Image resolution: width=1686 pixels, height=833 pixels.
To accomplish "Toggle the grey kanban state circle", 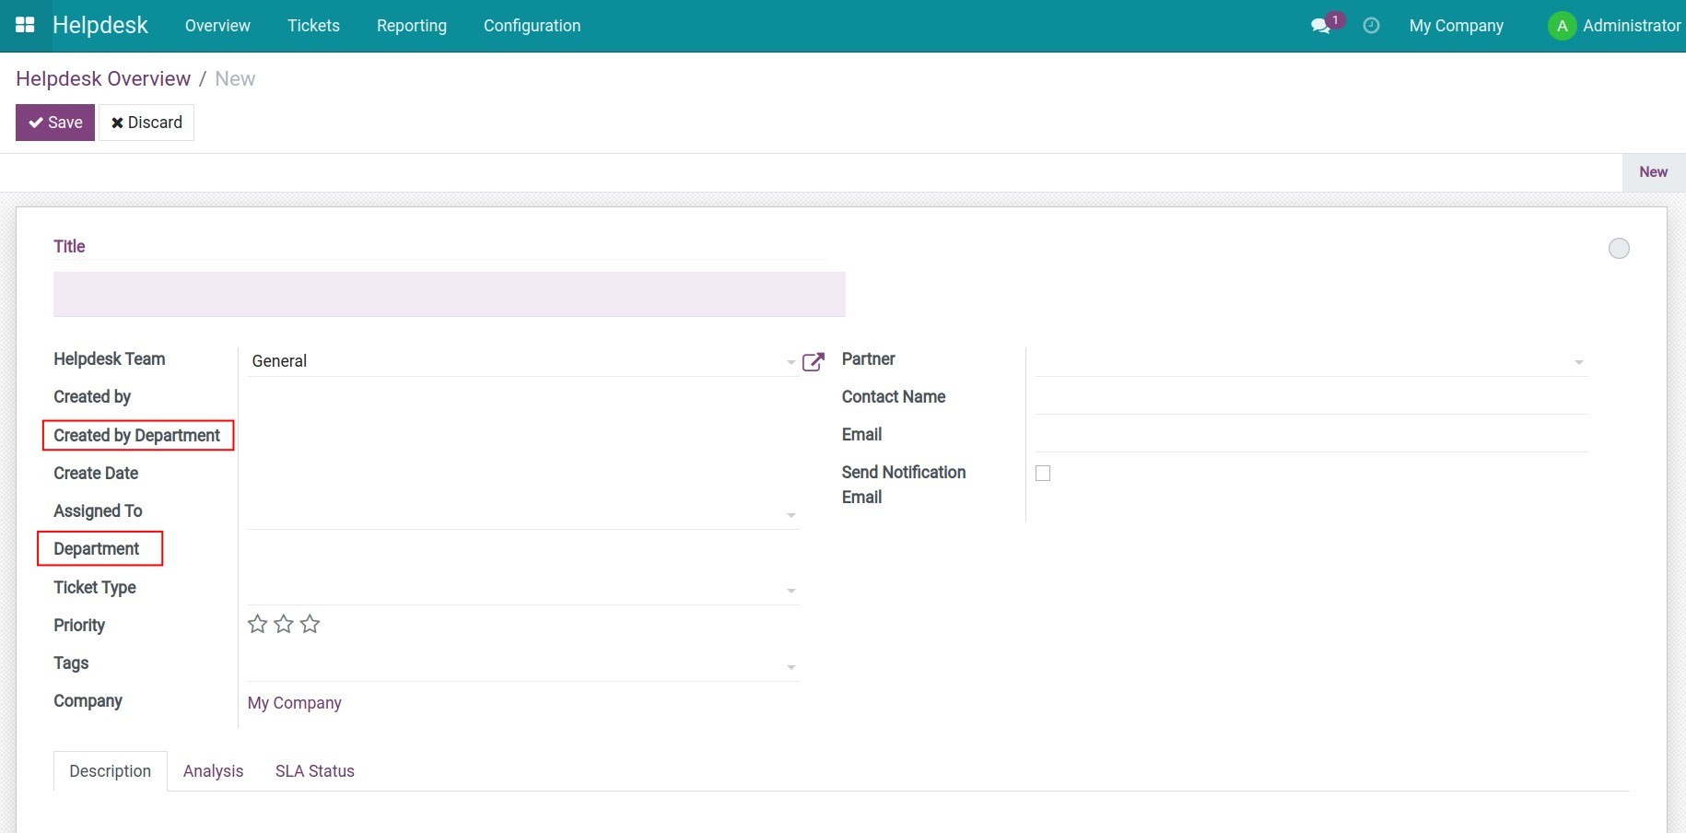I will [1619, 249].
